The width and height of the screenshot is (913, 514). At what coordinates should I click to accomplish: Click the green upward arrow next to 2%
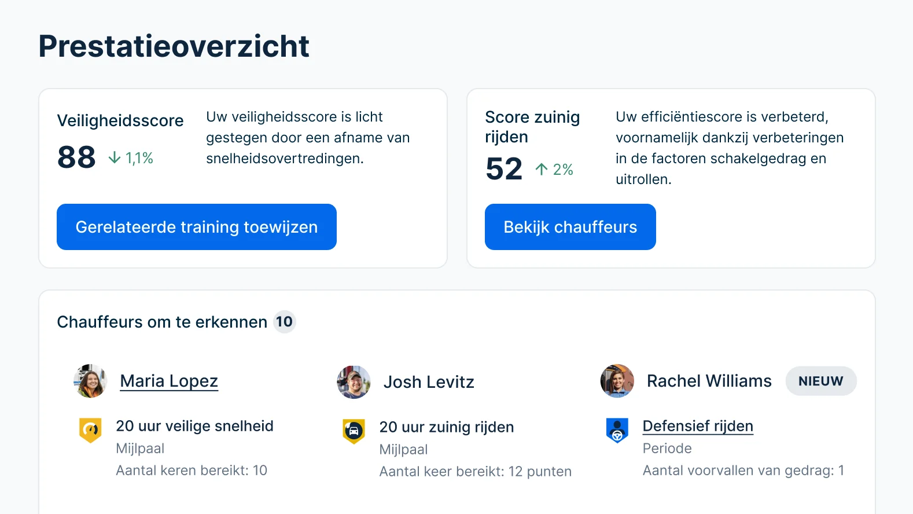coord(541,169)
